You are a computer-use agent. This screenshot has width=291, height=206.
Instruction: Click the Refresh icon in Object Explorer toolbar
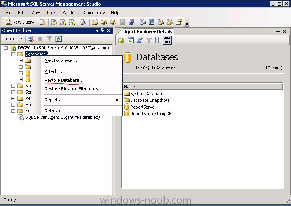[x=58, y=39]
